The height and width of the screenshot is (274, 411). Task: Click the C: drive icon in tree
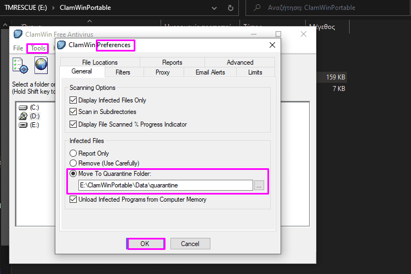click(23, 107)
